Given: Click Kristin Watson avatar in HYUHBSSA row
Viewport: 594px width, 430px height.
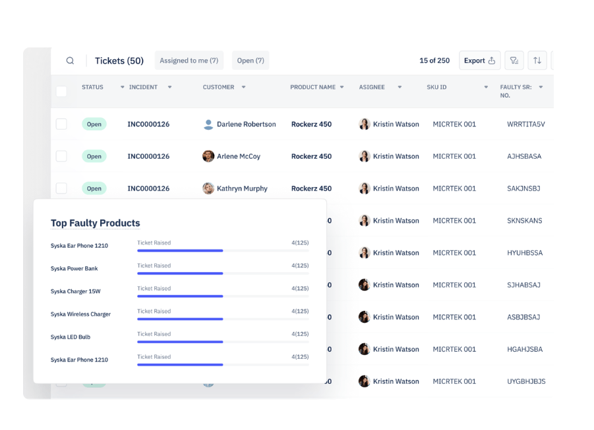Looking at the screenshot, I should point(365,252).
